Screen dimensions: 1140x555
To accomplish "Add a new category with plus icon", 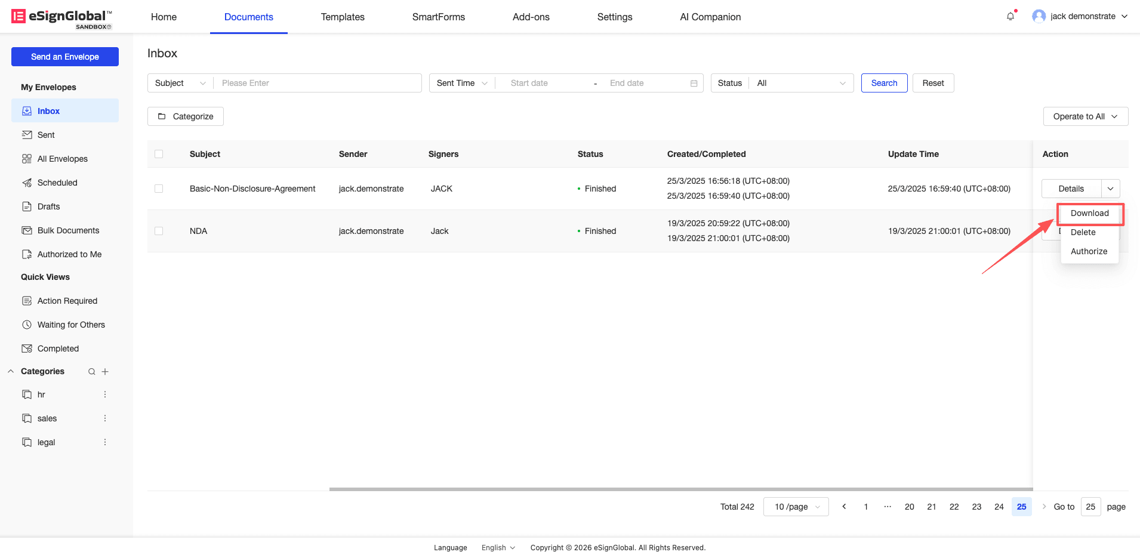I will coord(105,372).
